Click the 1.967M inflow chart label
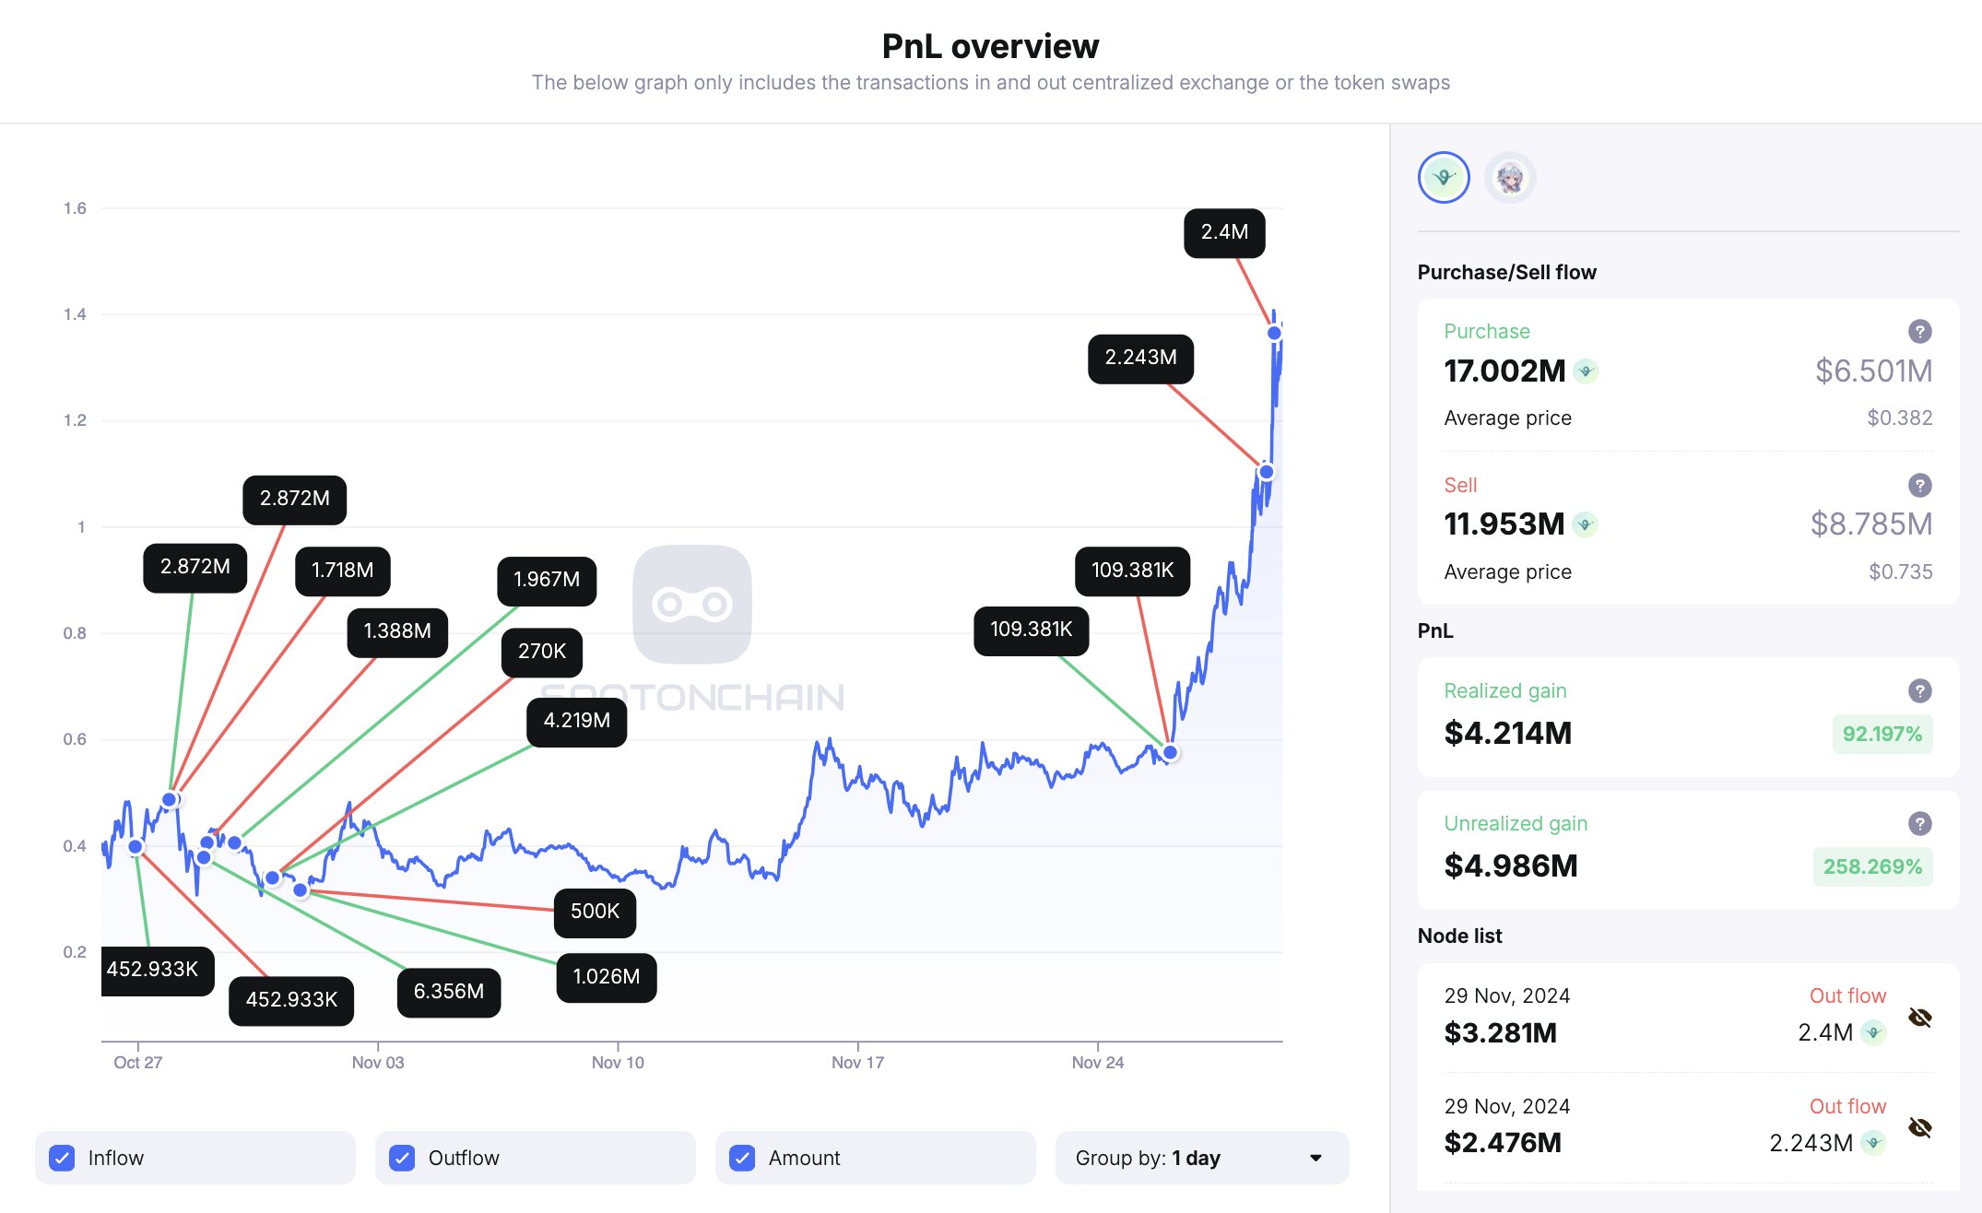 point(547,580)
